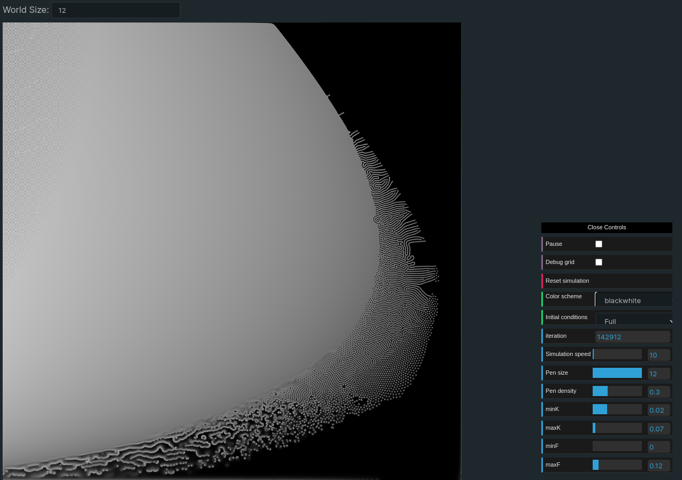This screenshot has height=480, width=682.
Task: Click the Pen size value box
Action: tap(659, 373)
